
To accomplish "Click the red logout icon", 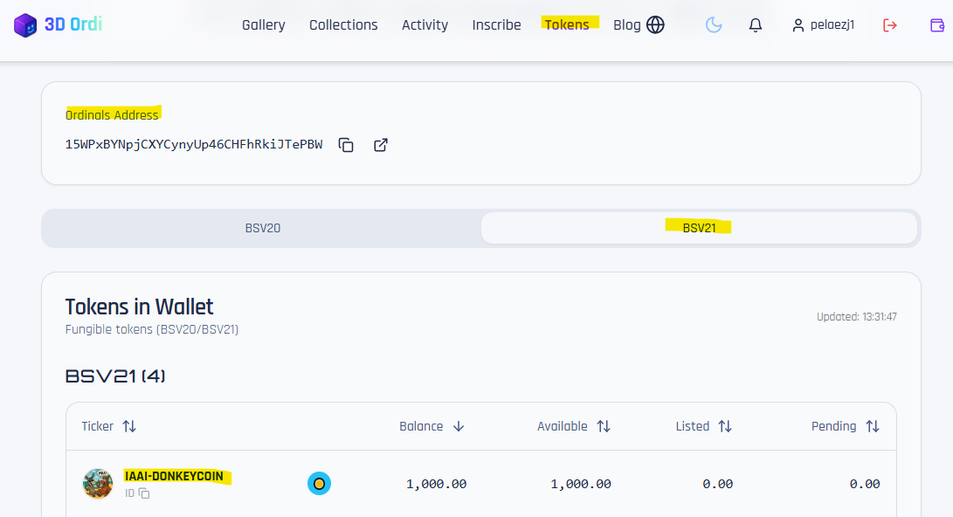I will click(x=890, y=25).
